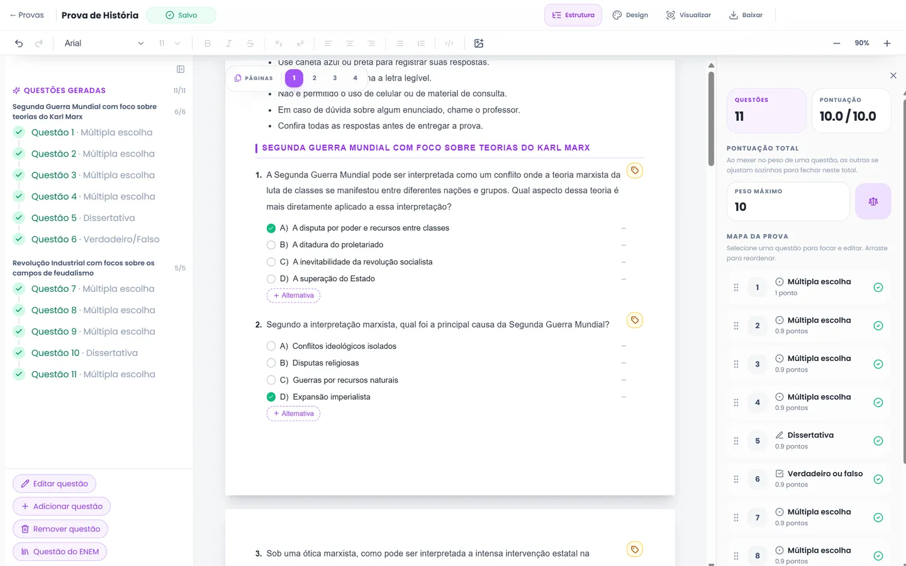Click the Baixar download button
Screen dimensions: 906x566
coord(746,15)
